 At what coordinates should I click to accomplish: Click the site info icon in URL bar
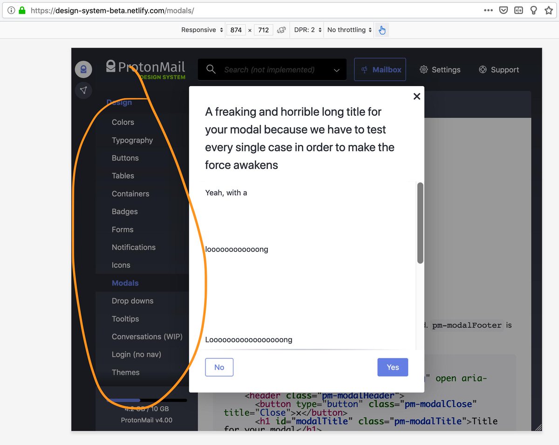[11, 10]
